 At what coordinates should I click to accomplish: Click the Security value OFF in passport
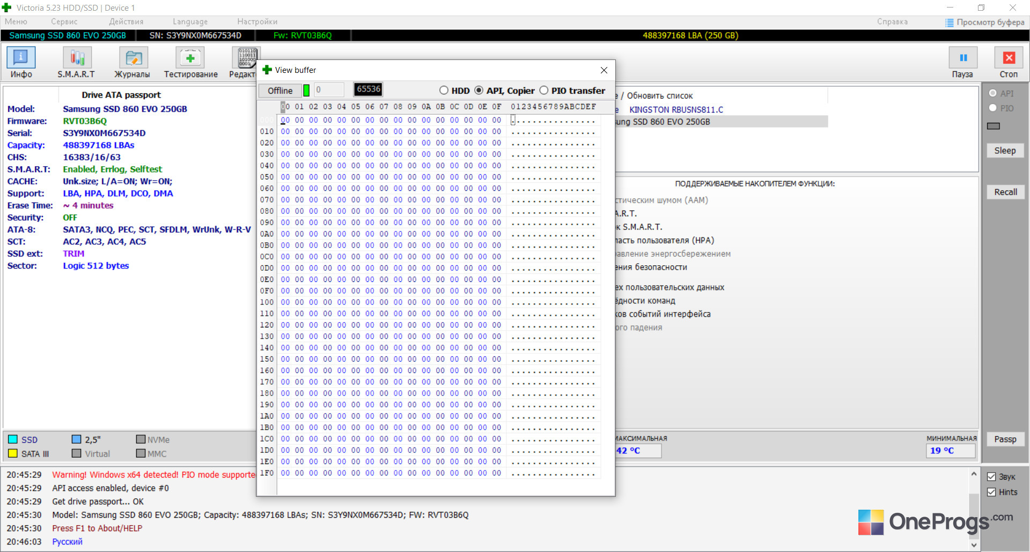70,218
